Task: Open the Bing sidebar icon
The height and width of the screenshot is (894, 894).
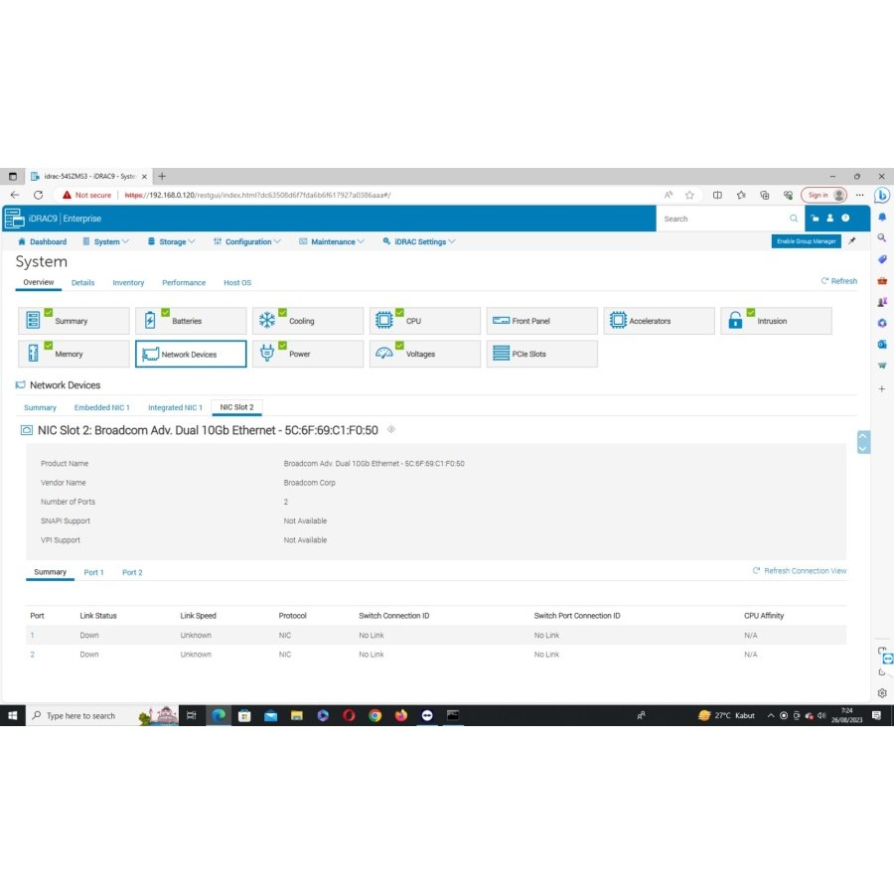Action: (x=882, y=196)
